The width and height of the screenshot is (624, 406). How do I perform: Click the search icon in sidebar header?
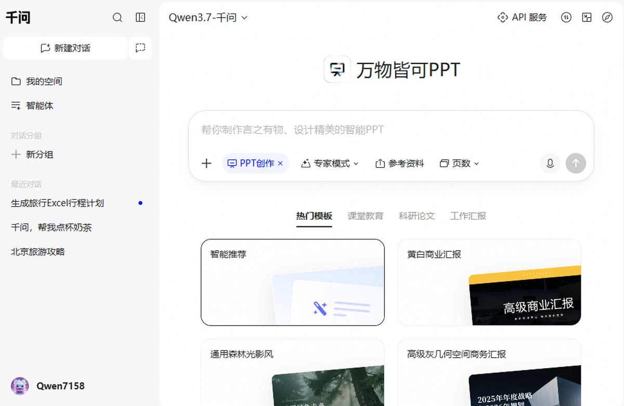118,17
